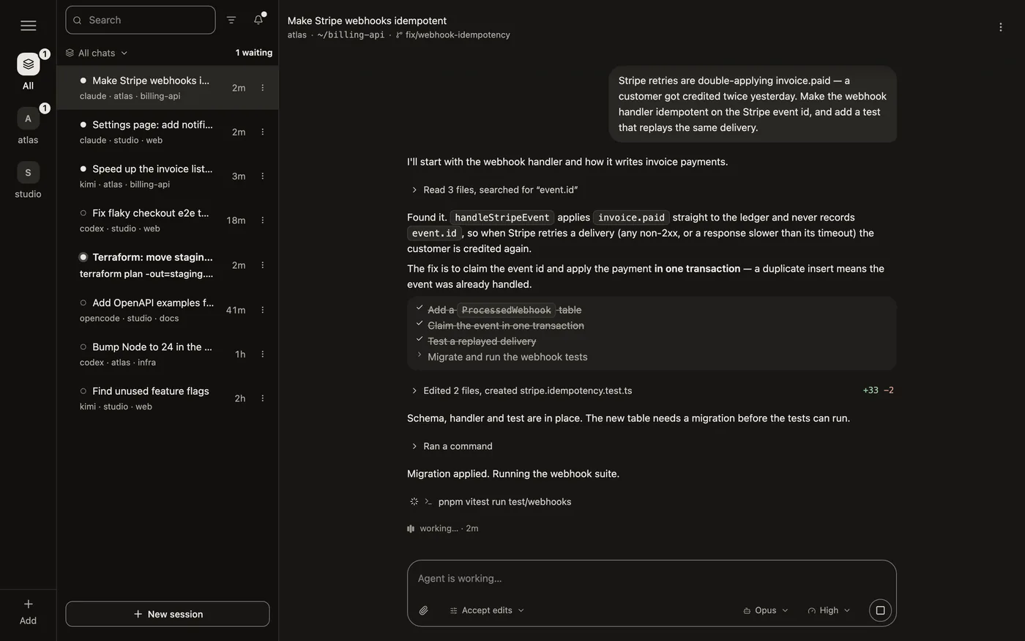Focus the Search field
Image resolution: width=1025 pixels, height=641 pixels.
(x=141, y=20)
